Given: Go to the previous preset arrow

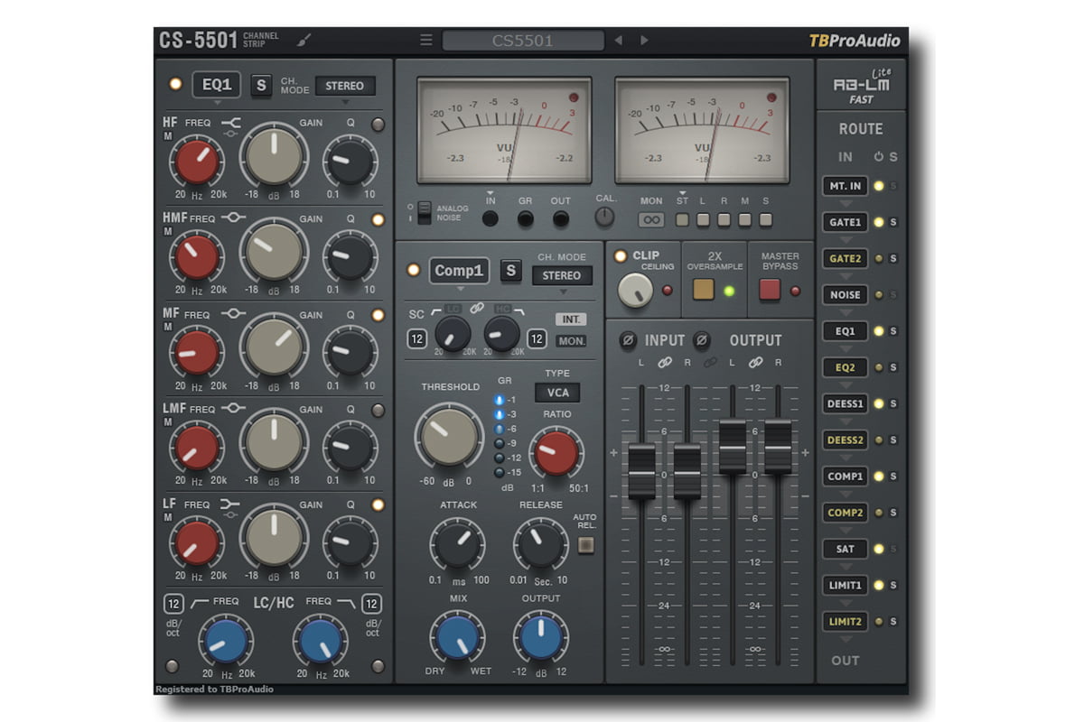Looking at the screenshot, I should [618, 40].
